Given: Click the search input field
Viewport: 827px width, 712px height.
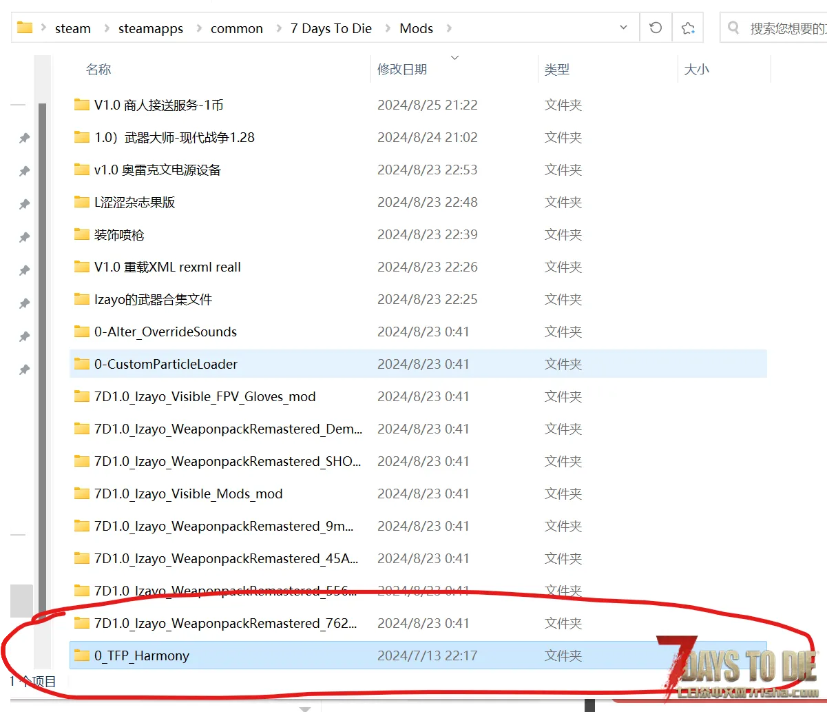Looking at the screenshot, I should click(x=786, y=28).
